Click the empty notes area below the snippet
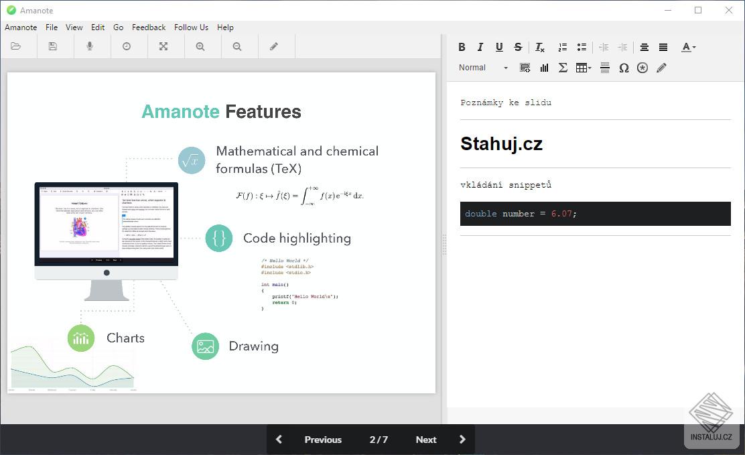 [596, 321]
